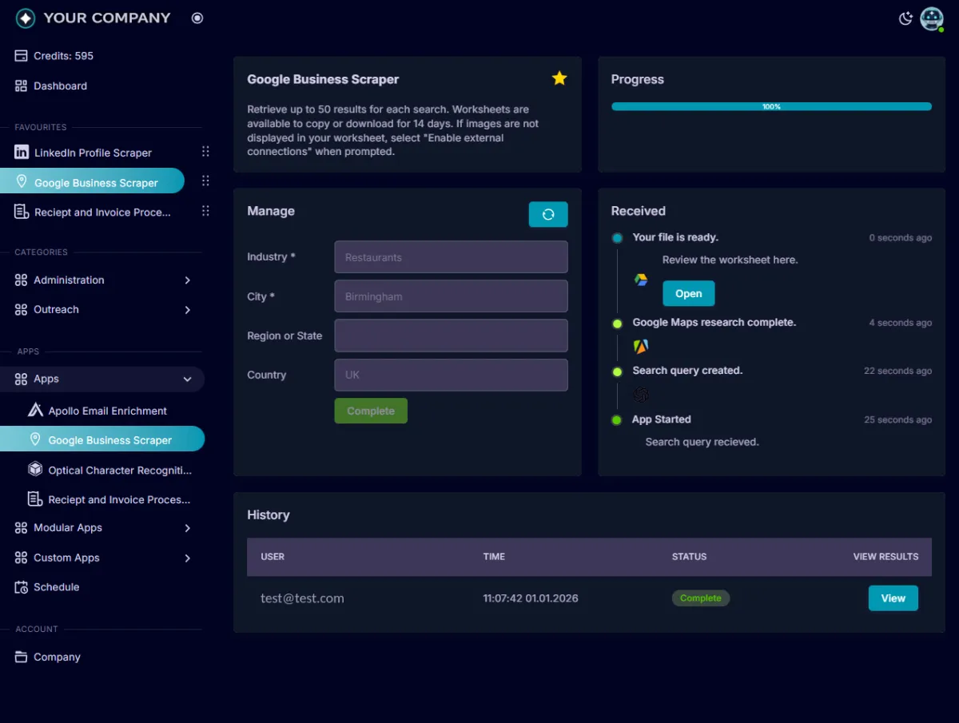The width and height of the screenshot is (959, 723).
Task: Click the Google Maps research logo icon
Action: (x=641, y=346)
